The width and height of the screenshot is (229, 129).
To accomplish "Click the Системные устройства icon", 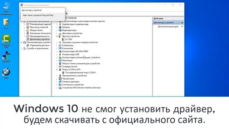I will pos(60,85).
